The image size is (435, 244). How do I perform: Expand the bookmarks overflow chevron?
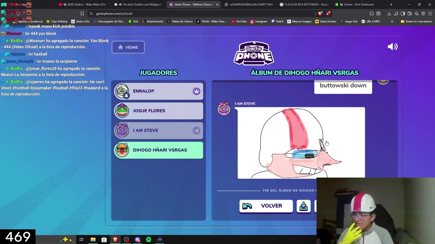[x=392, y=21]
